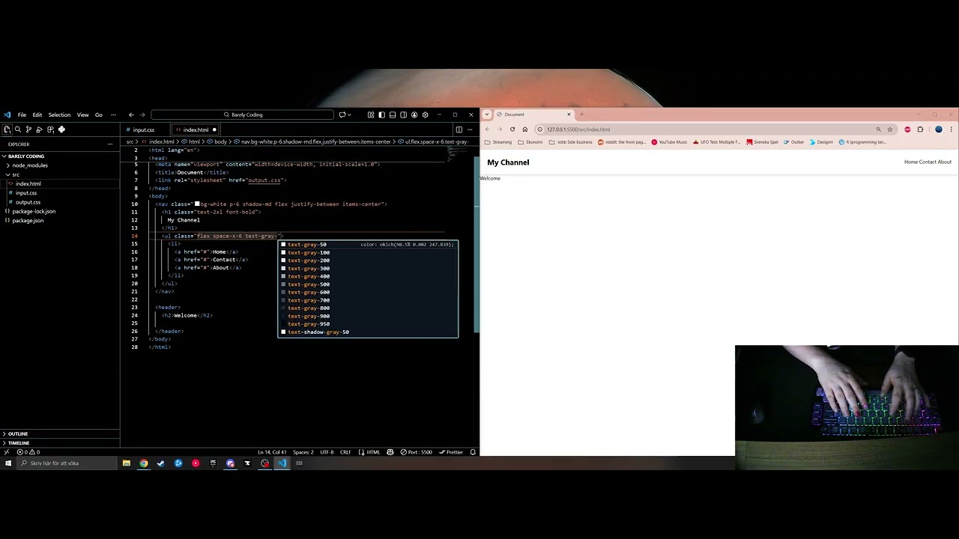Viewport: 959px width, 539px height.
Task: Toggle the primary side bar layout
Action: (381, 115)
